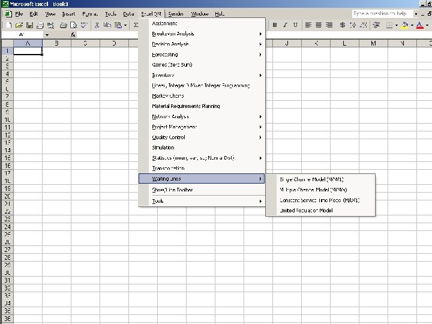Open the Window menu
Screen dimensions: 432x324
click(x=199, y=14)
